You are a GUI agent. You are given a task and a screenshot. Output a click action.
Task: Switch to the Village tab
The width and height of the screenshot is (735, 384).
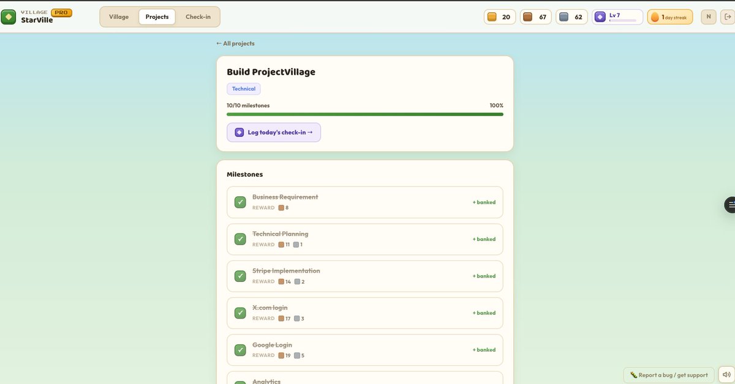[x=119, y=17]
